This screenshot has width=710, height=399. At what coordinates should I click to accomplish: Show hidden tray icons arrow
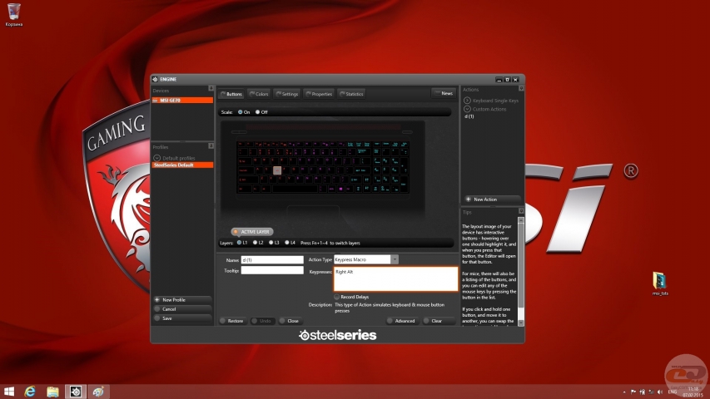pos(624,392)
